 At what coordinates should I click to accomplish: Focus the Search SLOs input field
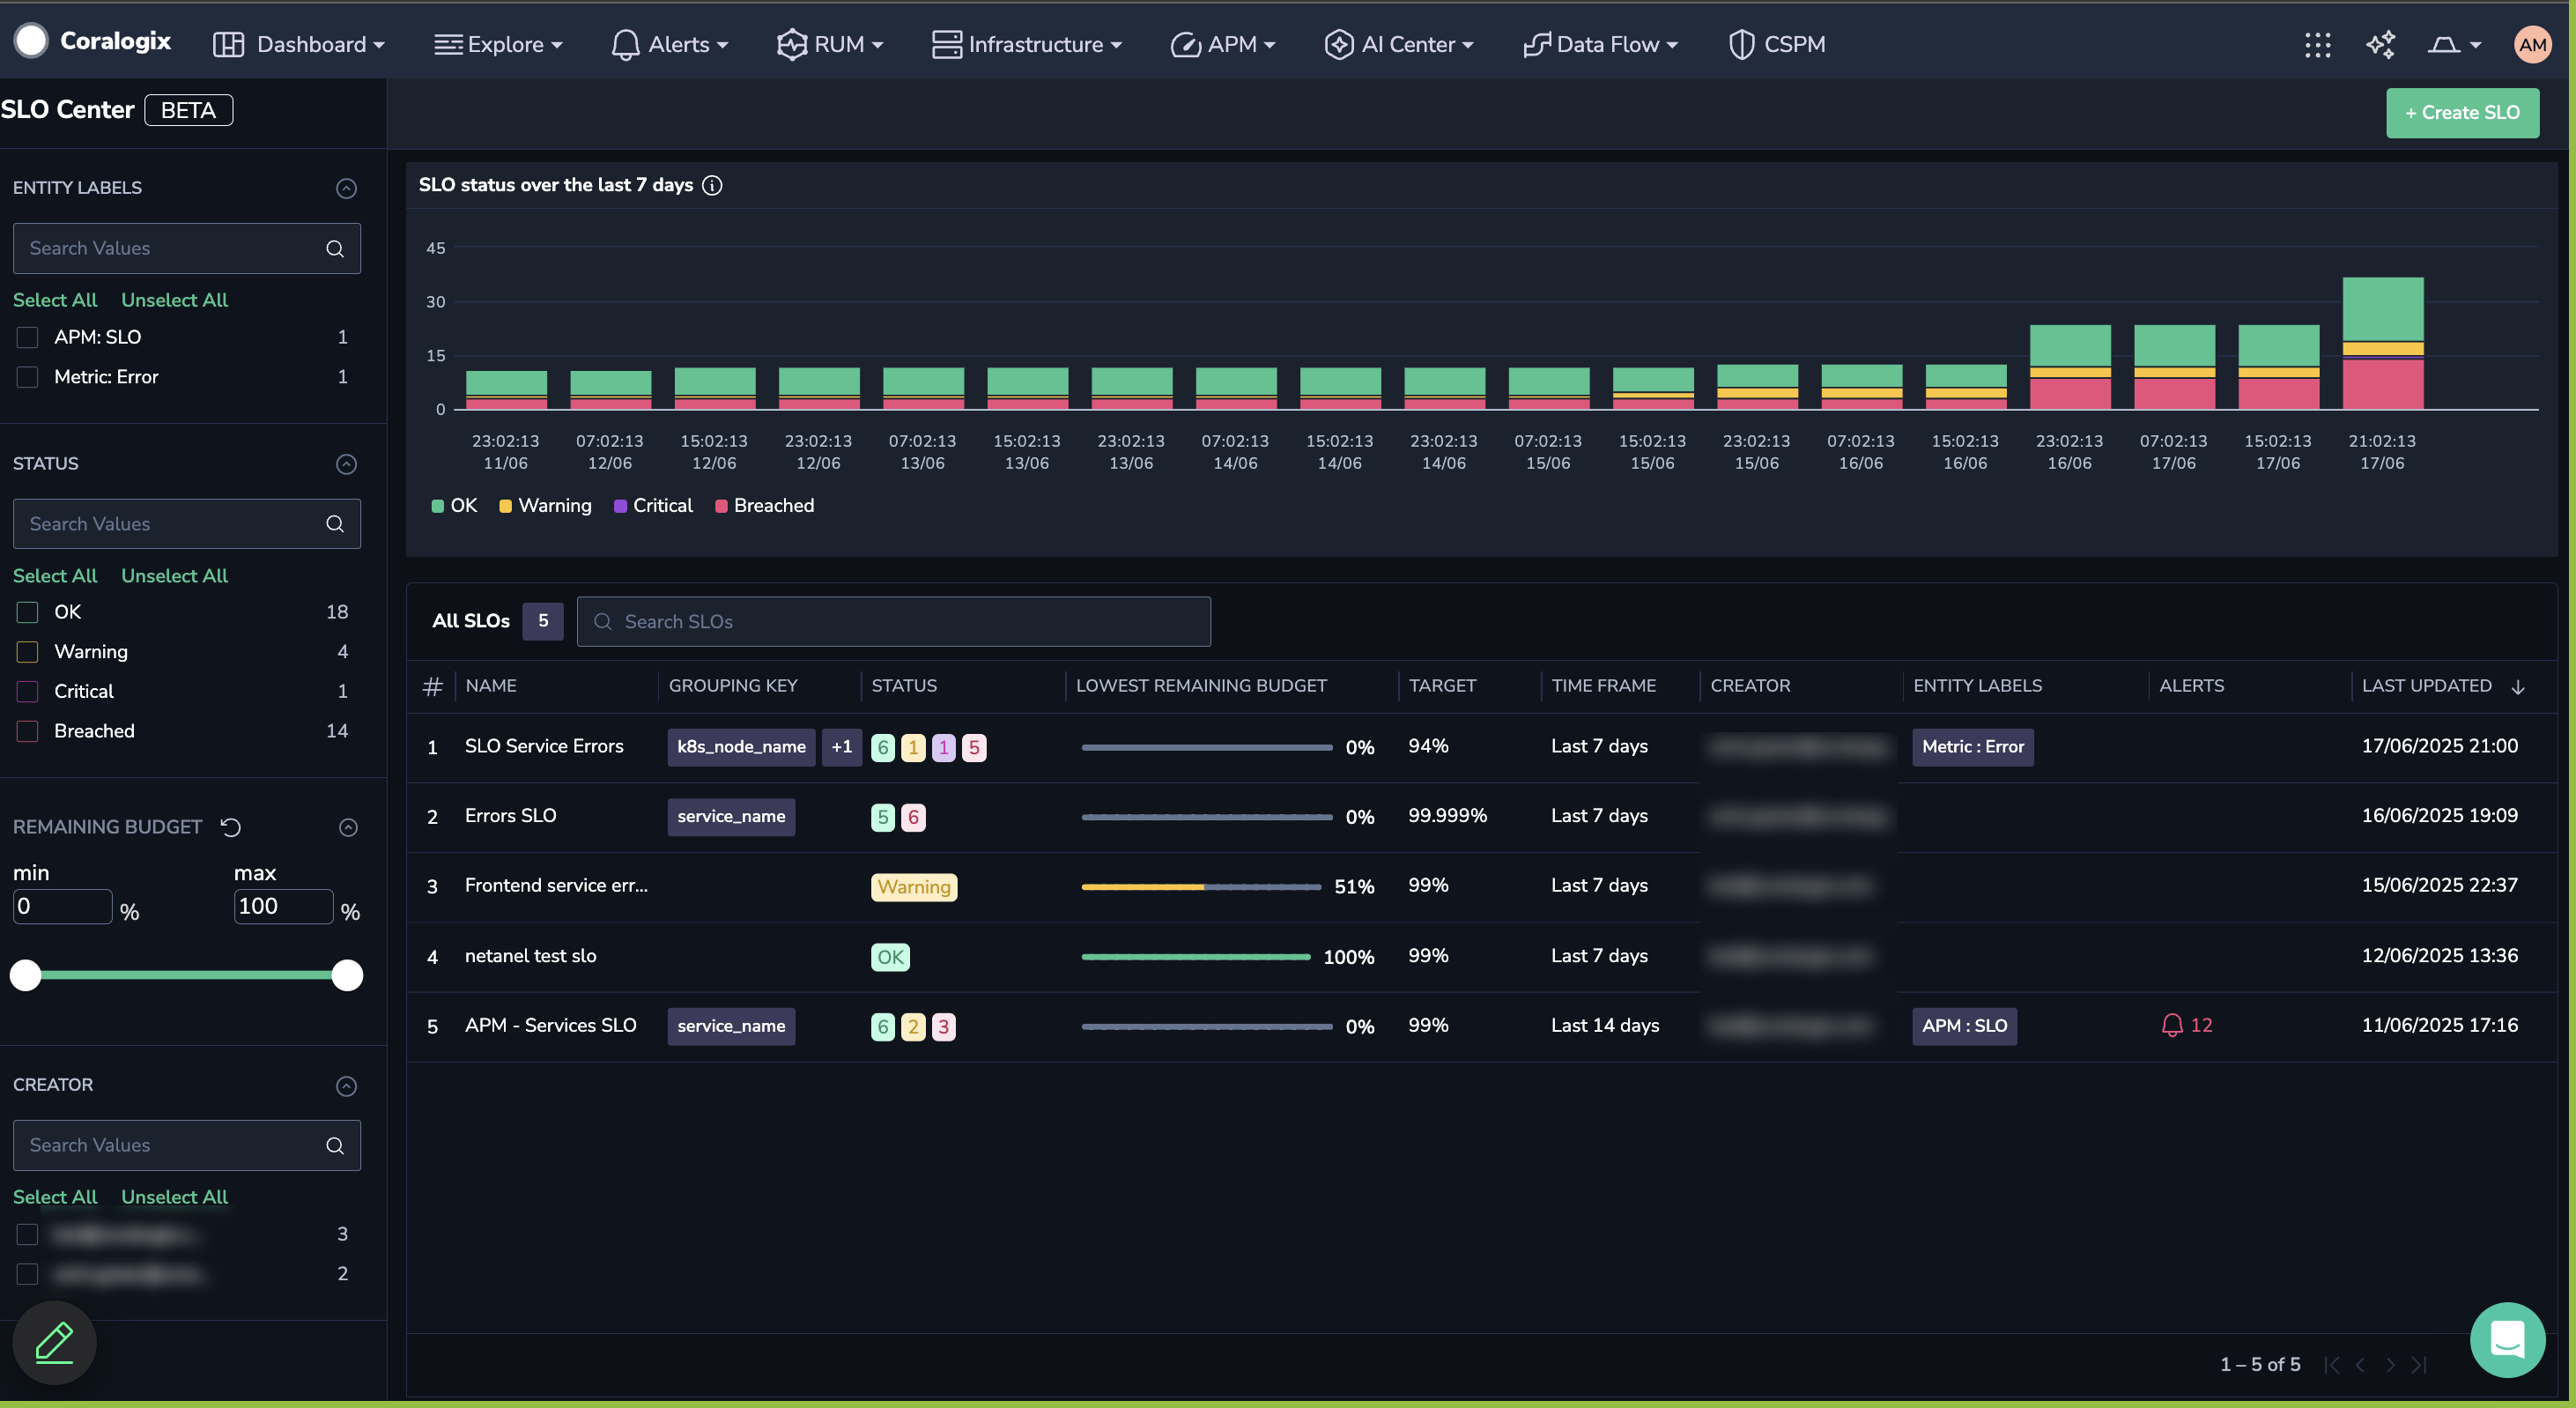tap(893, 622)
